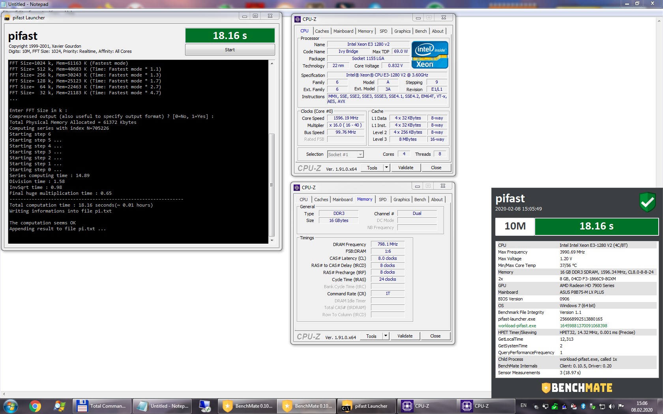Switch to second BenchMate 0.10 taskbar button
The image size is (663, 414).
point(307,406)
